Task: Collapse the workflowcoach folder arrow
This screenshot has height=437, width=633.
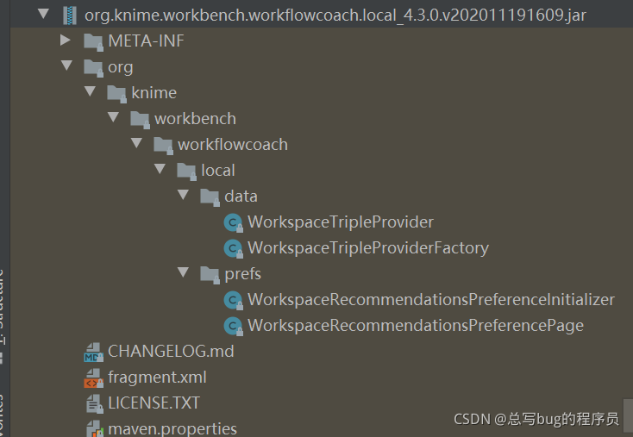Action: pyautogui.click(x=136, y=143)
